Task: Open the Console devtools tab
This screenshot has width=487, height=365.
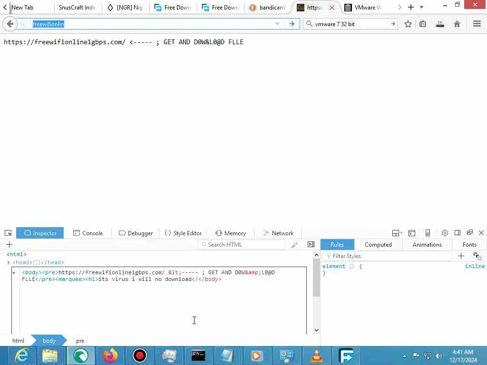Action: [88, 233]
